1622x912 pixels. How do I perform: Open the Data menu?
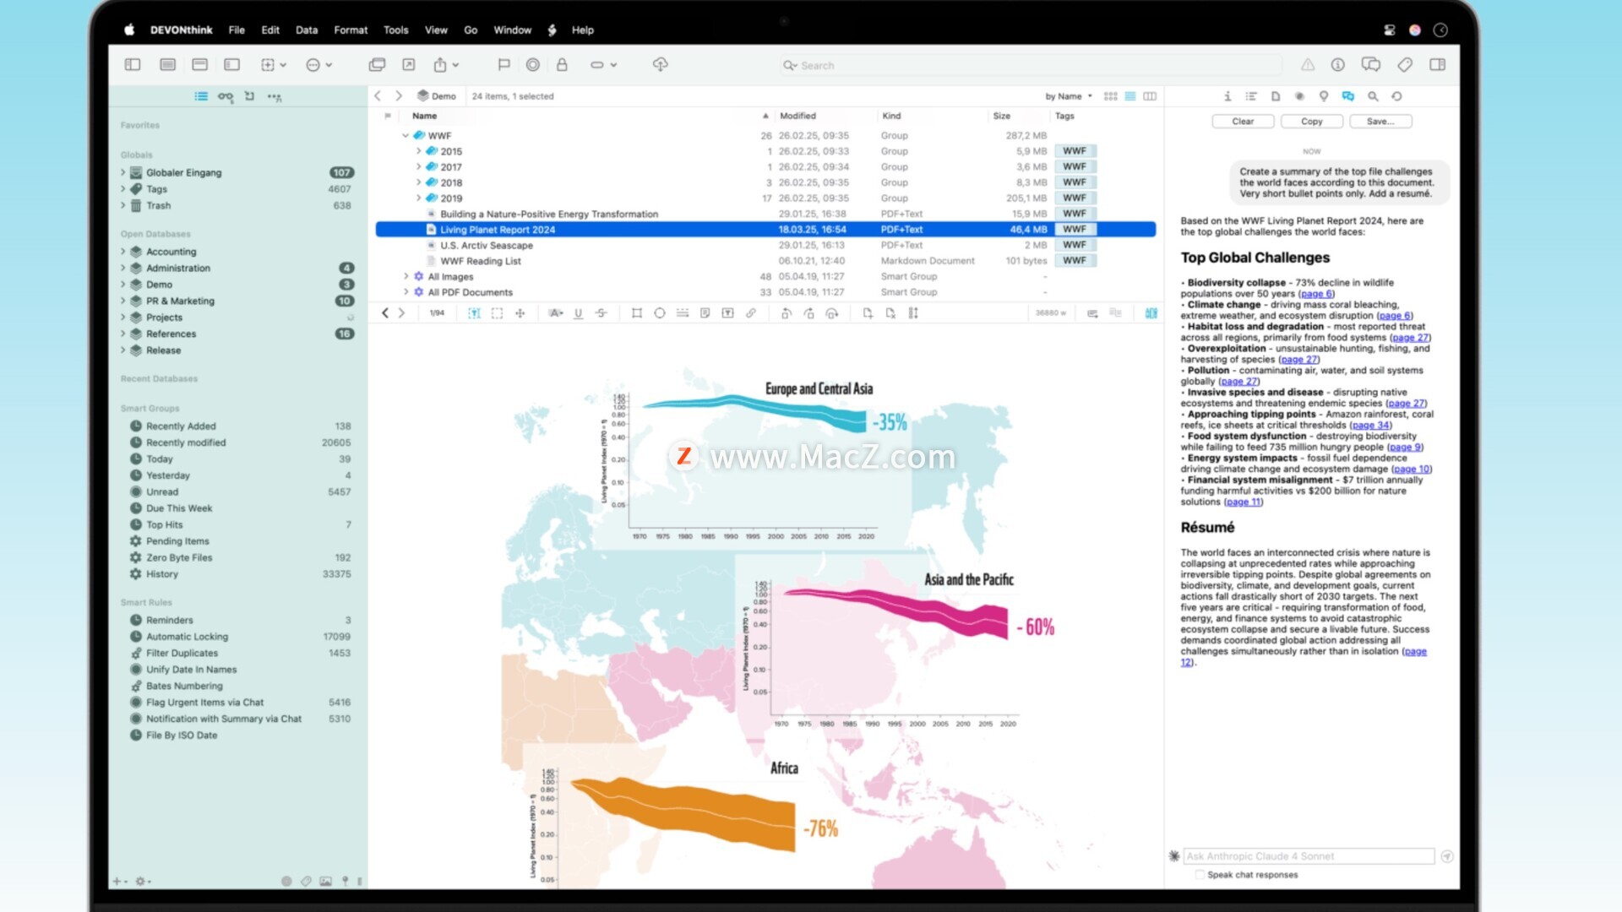point(307,30)
